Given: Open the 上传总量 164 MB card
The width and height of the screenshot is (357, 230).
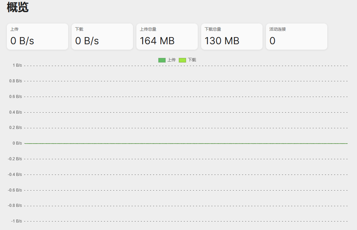Looking at the screenshot, I should pos(167,37).
